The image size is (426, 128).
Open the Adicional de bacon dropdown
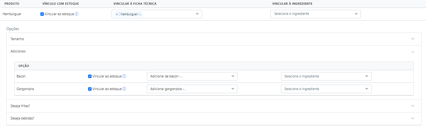(x=192, y=76)
